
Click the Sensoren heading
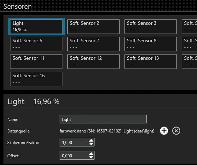pyautogui.click(x=17, y=6)
